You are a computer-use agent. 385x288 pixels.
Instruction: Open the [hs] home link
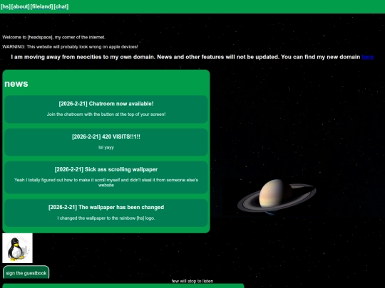(x=6, y=6)
